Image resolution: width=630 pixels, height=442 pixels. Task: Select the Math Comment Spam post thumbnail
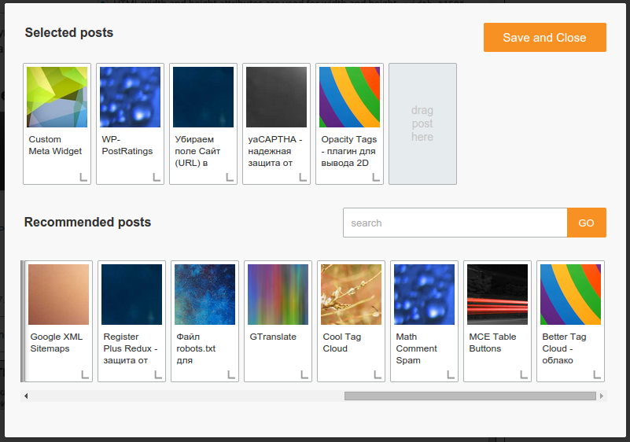[424, 294]
